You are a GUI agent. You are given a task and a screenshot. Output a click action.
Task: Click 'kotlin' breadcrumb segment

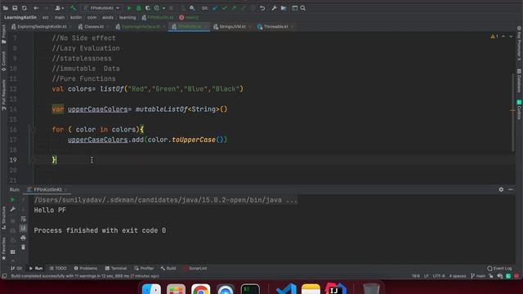coord(76,17)
